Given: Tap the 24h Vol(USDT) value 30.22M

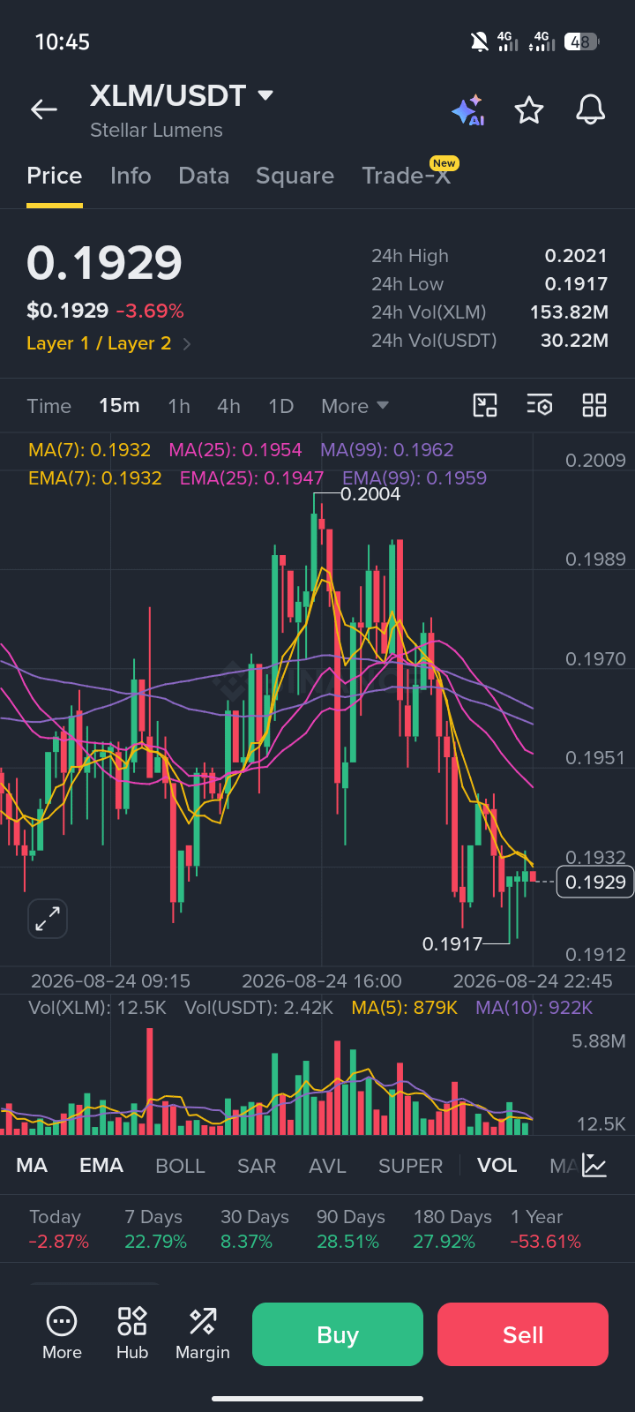Looking at the screenshot, I should click(x=574, y=341).
